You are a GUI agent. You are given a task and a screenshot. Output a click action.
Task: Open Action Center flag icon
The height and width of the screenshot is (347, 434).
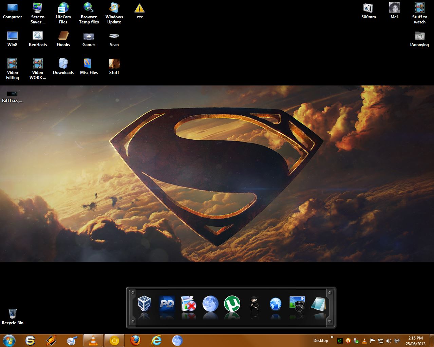pyautogui.click(x=372, y=341)
